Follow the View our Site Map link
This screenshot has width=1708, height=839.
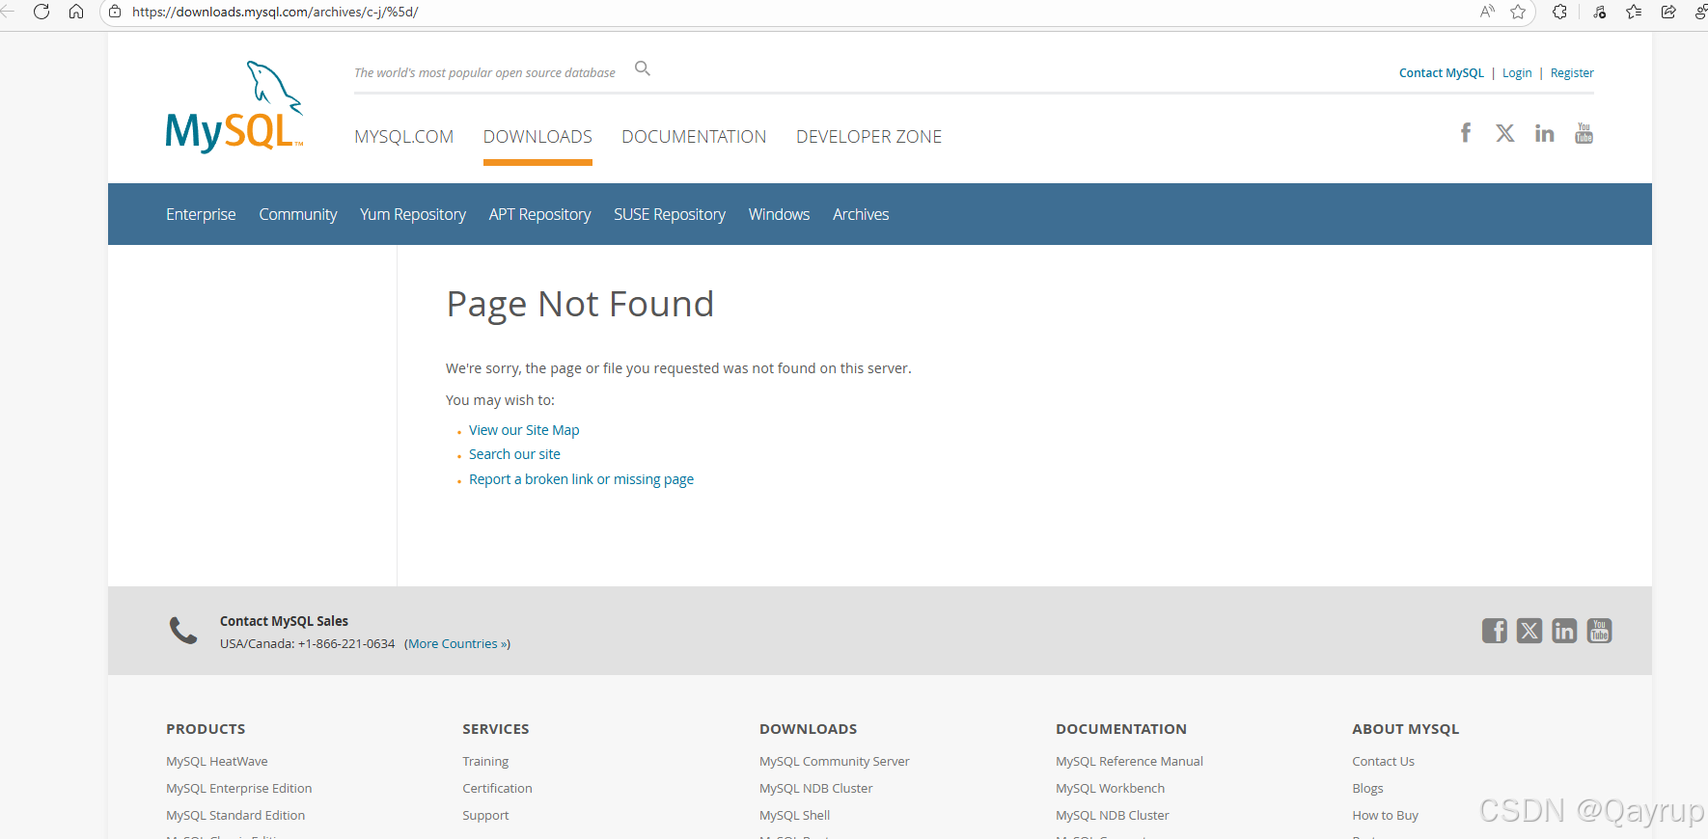tap(524, 430)
